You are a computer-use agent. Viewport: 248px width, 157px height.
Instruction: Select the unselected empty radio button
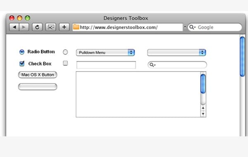(x=65, y=52)
